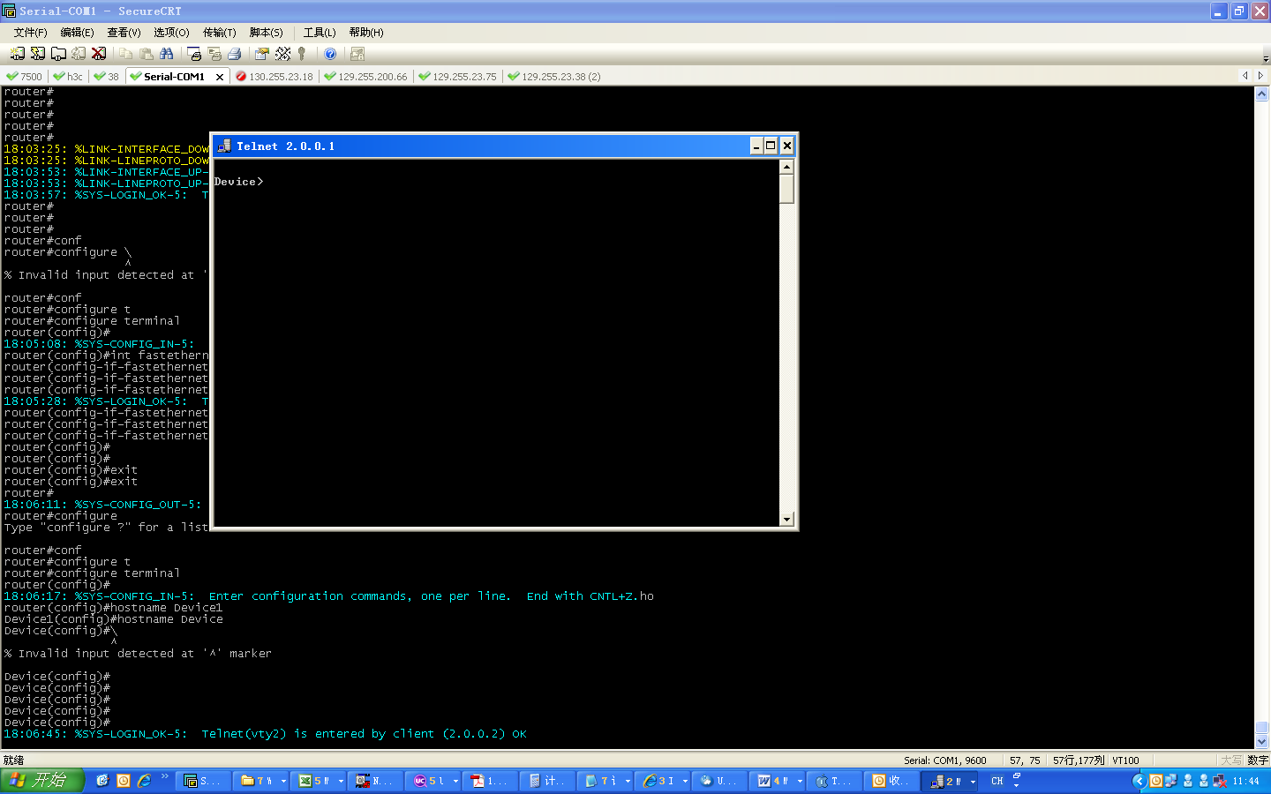Viewport: 1271px width, 794px height.
Task: Expand the toolbar overflow chevron
Action: coord(1265,58)
